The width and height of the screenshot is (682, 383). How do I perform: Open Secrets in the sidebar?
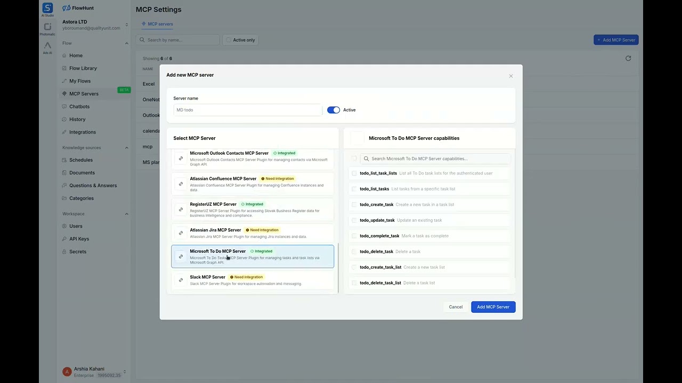(78, 252)
